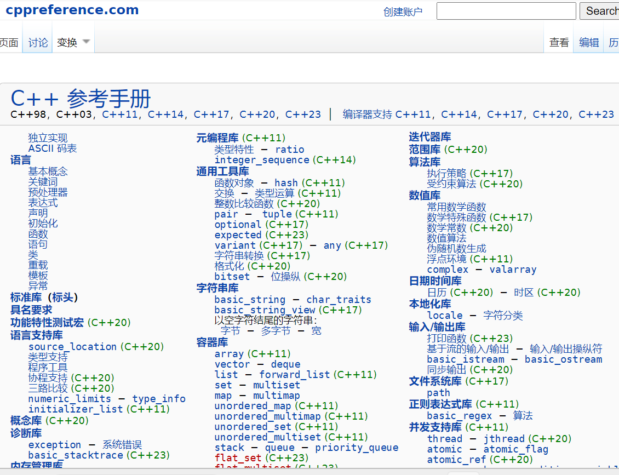This screenshot has width=619, height=475.
Task: Click the cppreference.com logo
Action: pos(73,9)
